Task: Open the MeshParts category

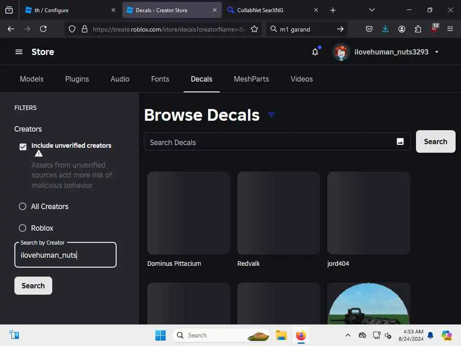Action: coord(251,79)
